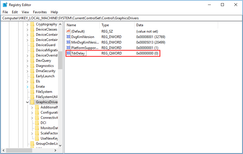The image size is (243, 154).
Task: Select the DxgKrnlVersion DWORD icon
Action: pos(68,37)
